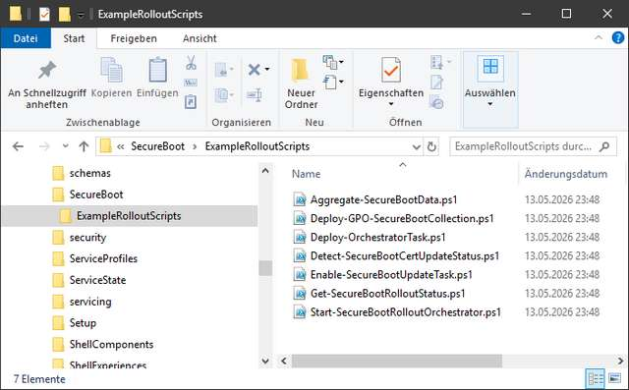Switch to the Ansicht ribbon tab

pyautogui.click(x=200, y=38)
